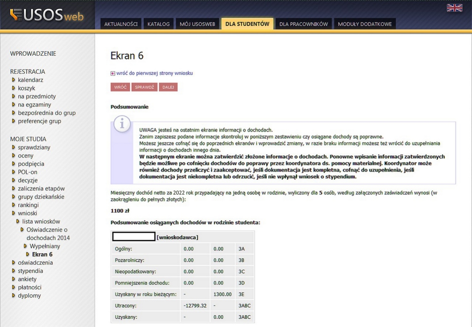Image resolution: width=472 pixels, height=327 pixels.
Task: Open rankingi in the sidebar
Action: click(x=28, y=205)
